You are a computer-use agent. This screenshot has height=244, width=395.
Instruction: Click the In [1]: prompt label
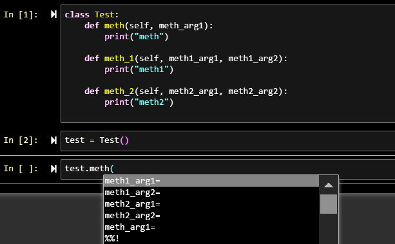21,15
